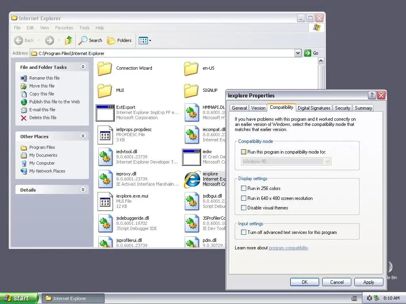Switch to the Security tab
Viewport: 406px width, 304px height.
pos(342,108)
